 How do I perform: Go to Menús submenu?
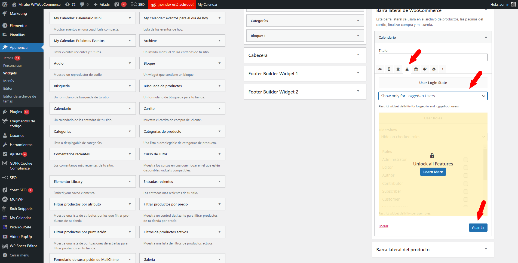tap(8, 81)
